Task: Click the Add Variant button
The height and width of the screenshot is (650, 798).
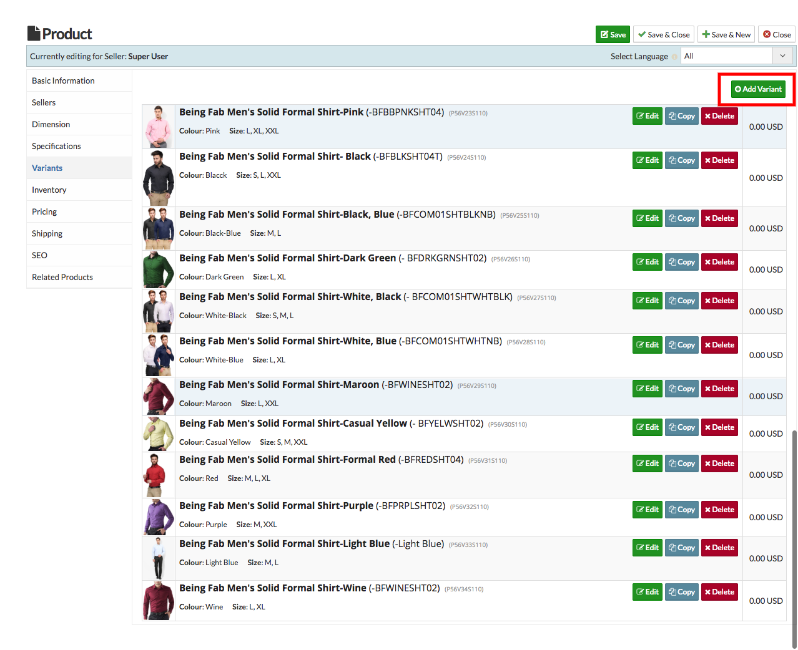Action: [x=758, y=89]
